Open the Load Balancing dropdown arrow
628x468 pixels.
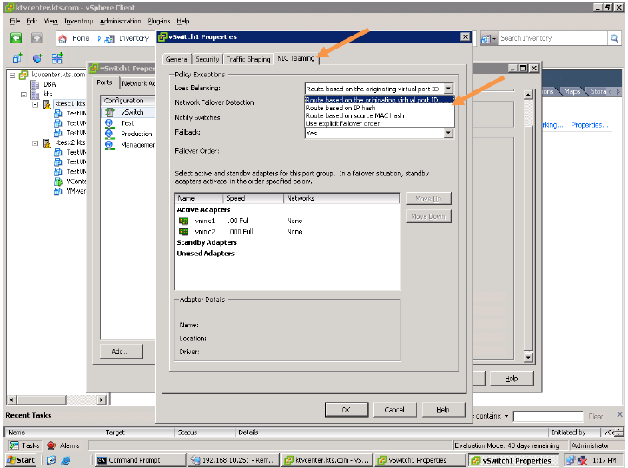pos(448,89)
